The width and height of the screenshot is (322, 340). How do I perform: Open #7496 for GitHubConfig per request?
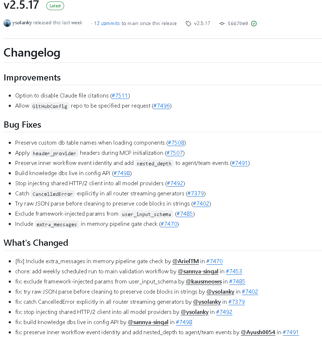click(x=162, y=106)
